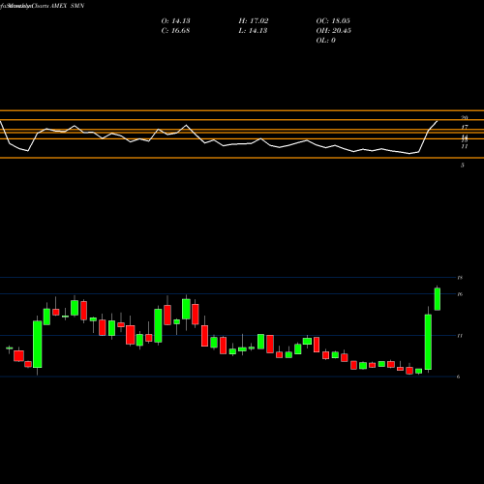Click the close price value C: 16.68

[x=175, y=31]
